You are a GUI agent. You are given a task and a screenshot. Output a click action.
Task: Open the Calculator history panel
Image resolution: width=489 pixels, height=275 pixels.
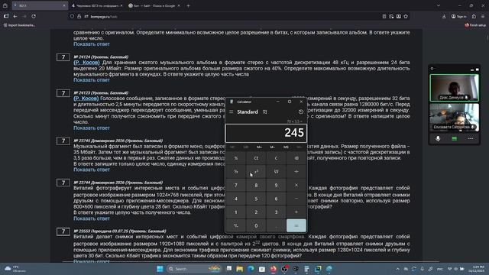click(x=300, y=112)
